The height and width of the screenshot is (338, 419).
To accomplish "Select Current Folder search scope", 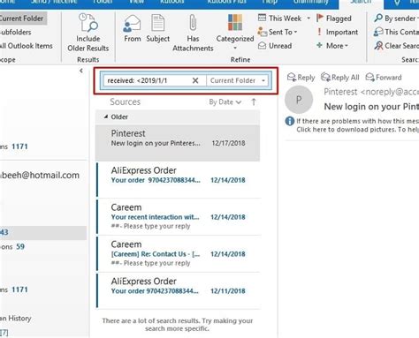I will [22, 19].
